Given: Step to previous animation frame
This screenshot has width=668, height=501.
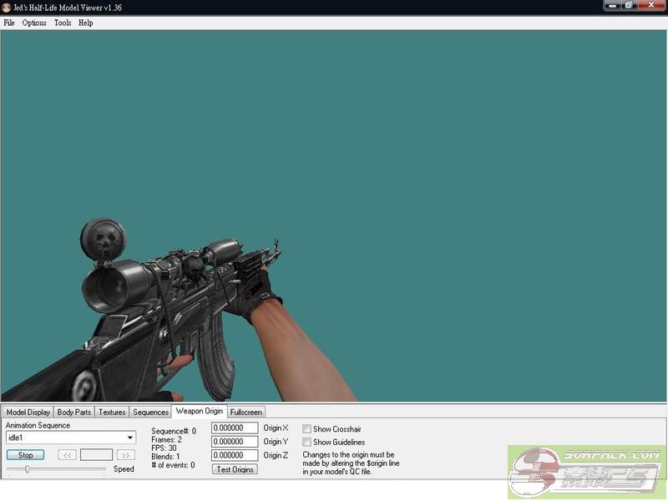Looking at the screenshot, I should [x=68, y=455].
